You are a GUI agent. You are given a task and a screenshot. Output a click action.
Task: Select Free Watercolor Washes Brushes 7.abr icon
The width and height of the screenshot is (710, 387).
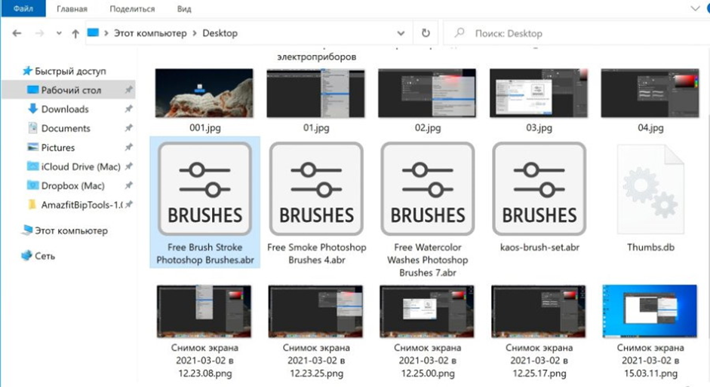point(428,189)
